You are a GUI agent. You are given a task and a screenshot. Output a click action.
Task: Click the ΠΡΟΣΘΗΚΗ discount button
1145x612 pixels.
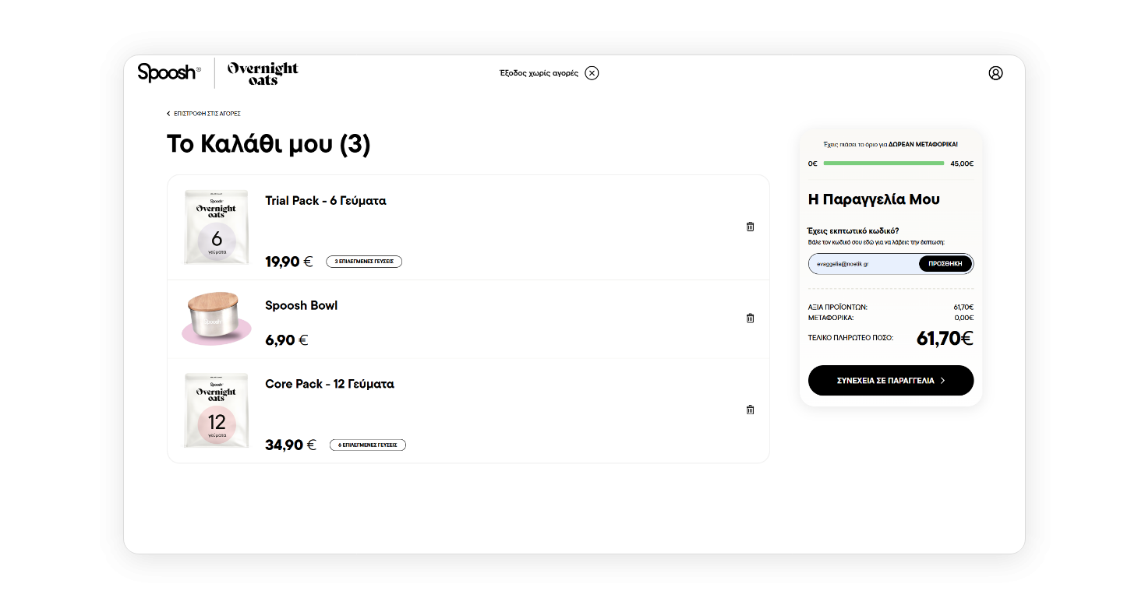pyautogui.click(x=945, y=264)
